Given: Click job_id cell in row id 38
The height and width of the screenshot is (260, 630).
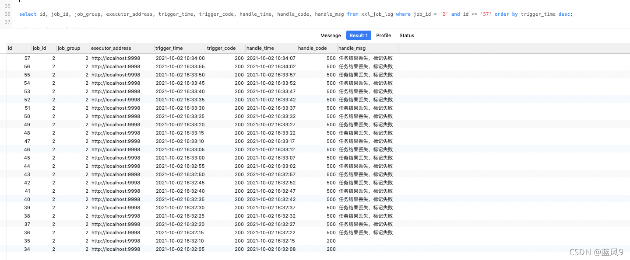Looking at the screenshot, I should tap(54, 216).
